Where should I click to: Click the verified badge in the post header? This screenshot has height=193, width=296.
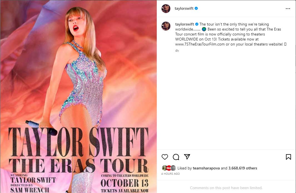point(196,9)
